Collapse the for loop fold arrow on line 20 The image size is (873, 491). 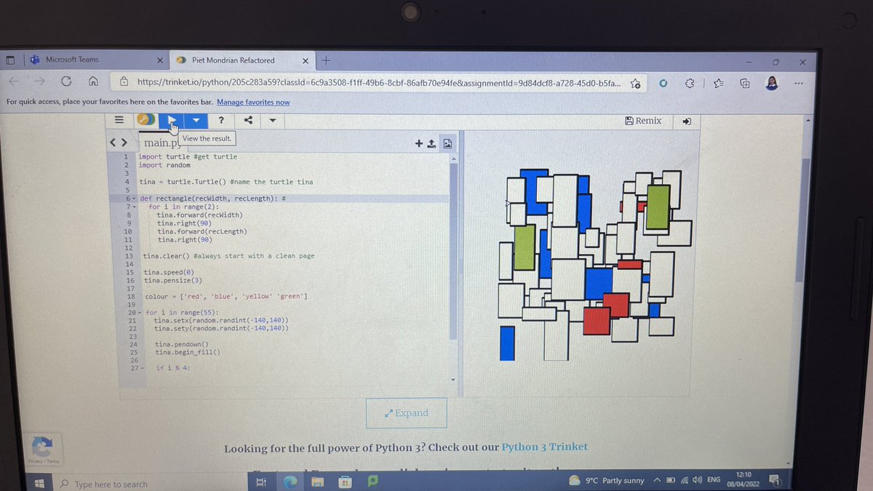[141, 313]
